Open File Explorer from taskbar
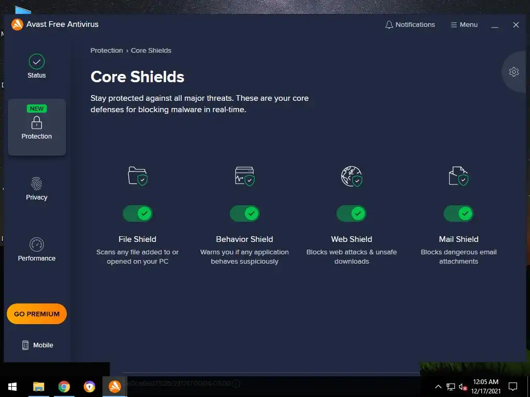530x397 pixels. (38, 387)
